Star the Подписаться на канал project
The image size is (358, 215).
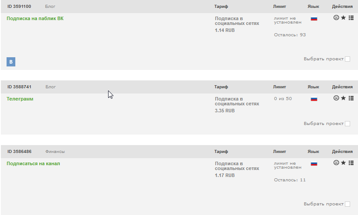point(344,163)
